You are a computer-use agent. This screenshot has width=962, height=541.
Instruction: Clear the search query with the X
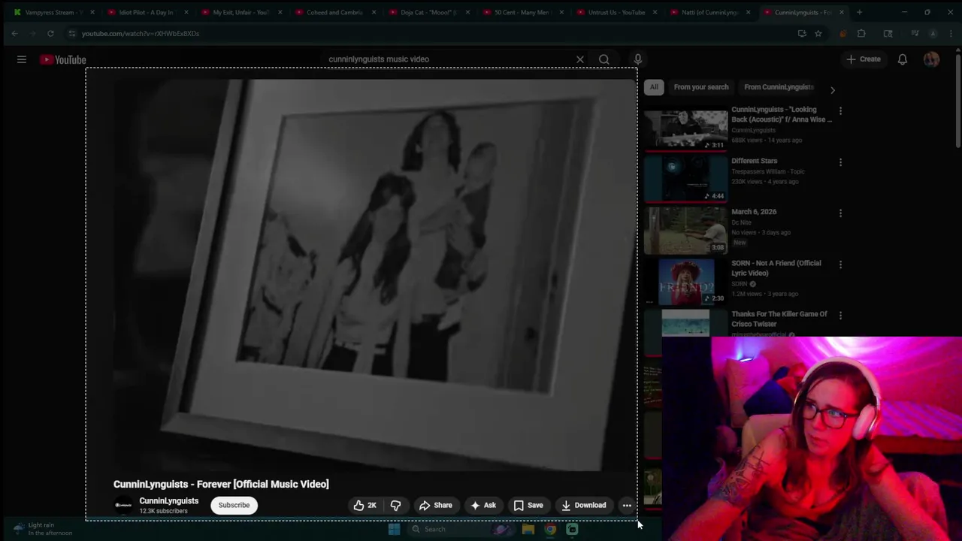pyautogui.click(x=580, y=59)
